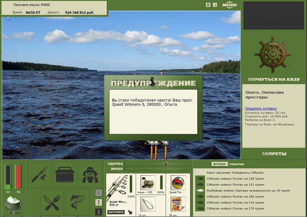
Task: Click the pause icon near menu
Action: pos(208,5)
